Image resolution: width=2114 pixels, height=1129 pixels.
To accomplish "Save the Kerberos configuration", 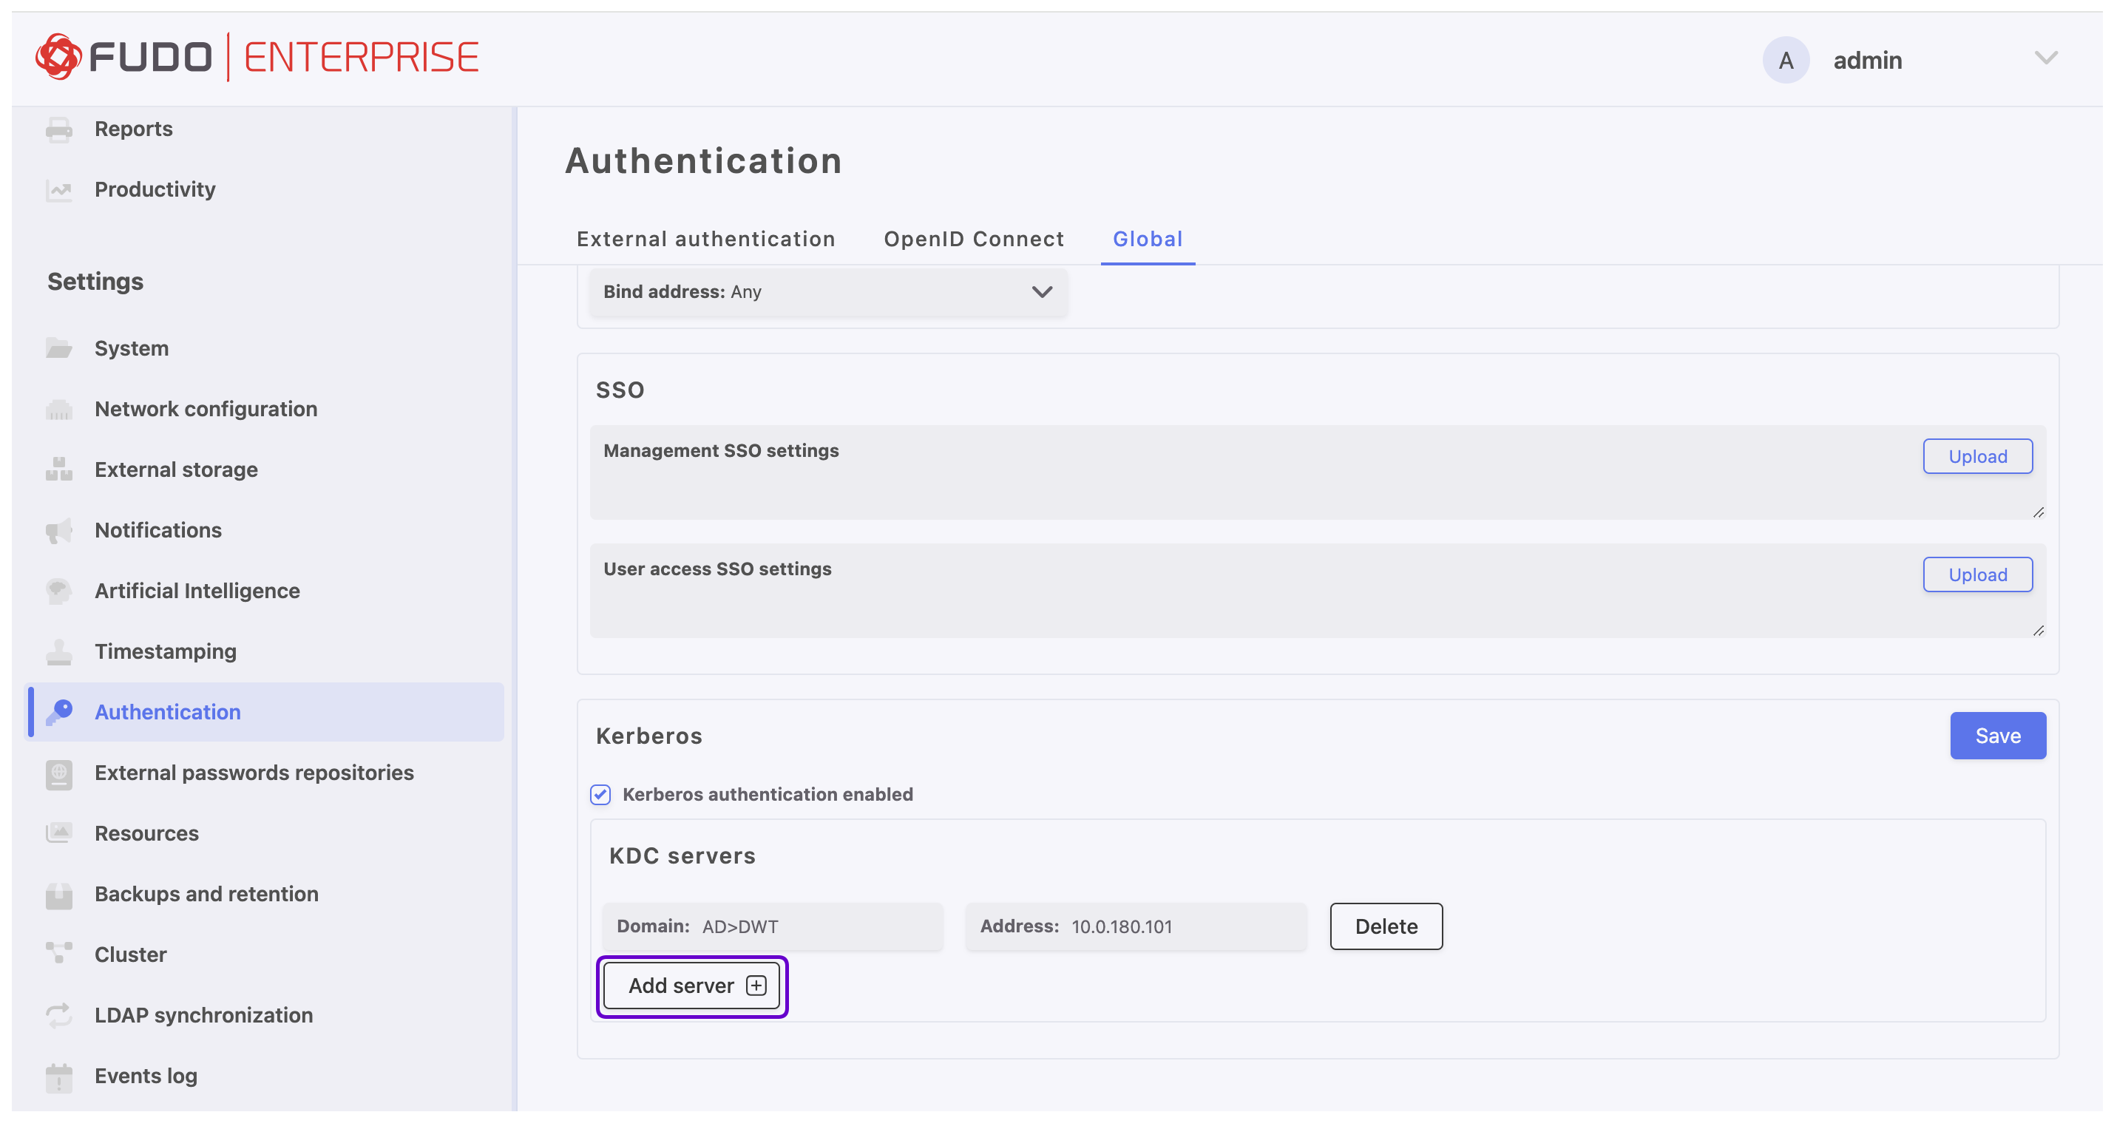I will point(1997,735).
